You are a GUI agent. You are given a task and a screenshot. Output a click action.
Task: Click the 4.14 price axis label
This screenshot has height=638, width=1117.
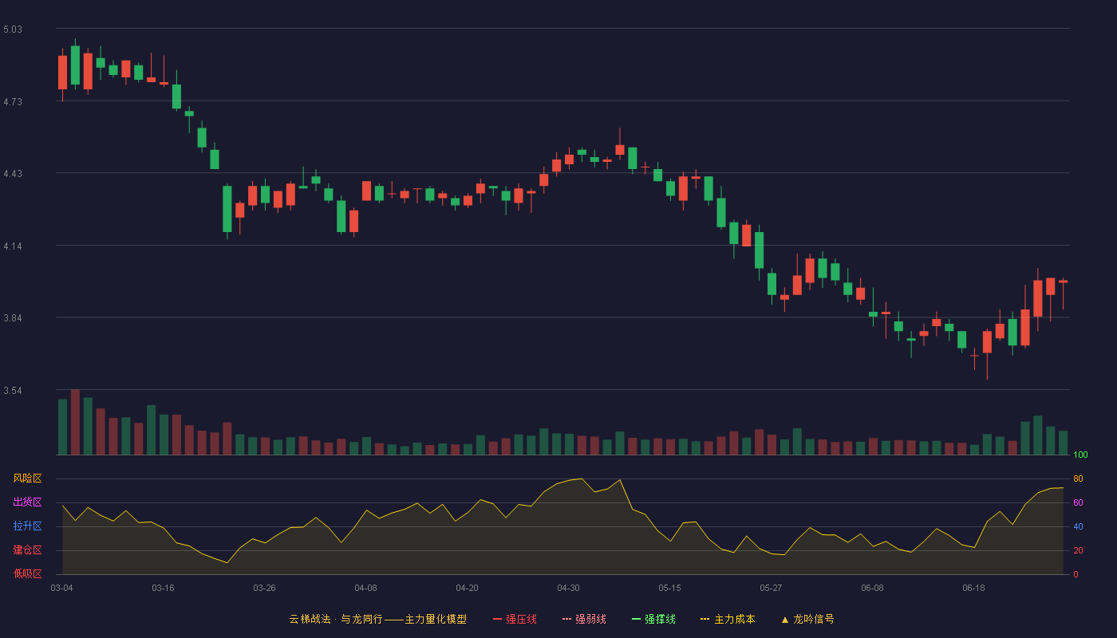coord(13,246)
